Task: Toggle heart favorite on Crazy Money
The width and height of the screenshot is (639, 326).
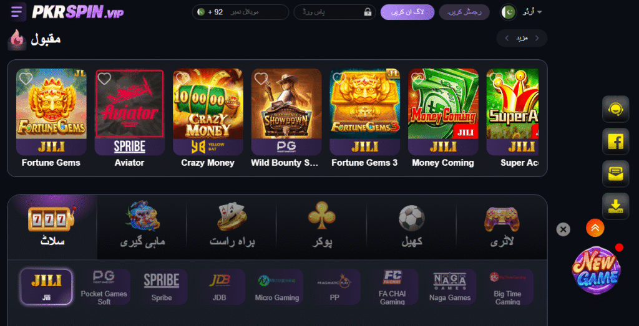Action: [x=183, y=78]
